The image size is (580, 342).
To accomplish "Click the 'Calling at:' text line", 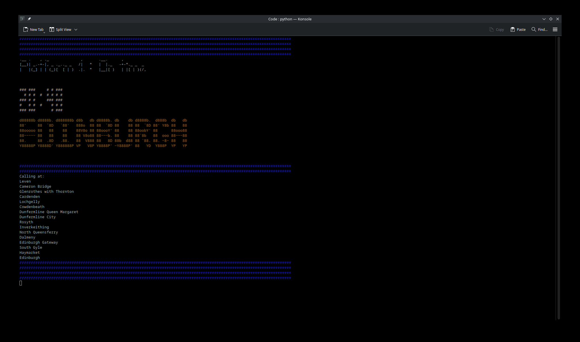I will click(x=32, y=176).
